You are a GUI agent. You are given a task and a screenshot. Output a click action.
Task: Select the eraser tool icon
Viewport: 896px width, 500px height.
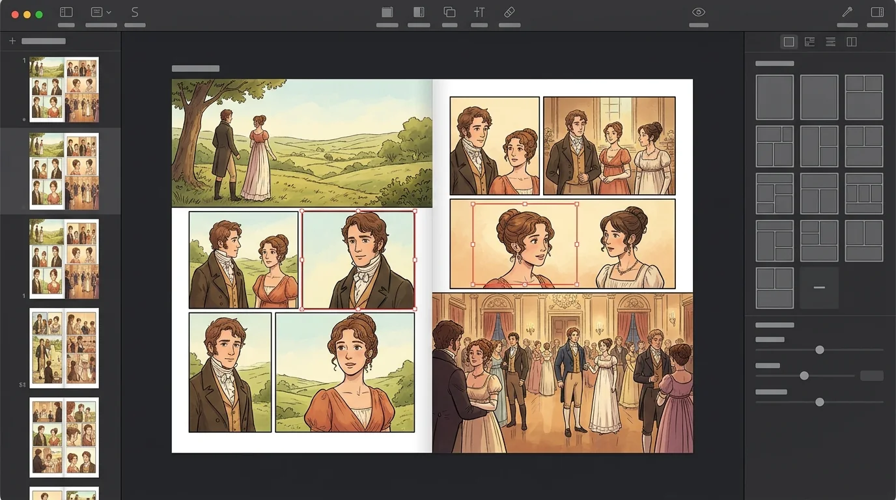[509, 12]
